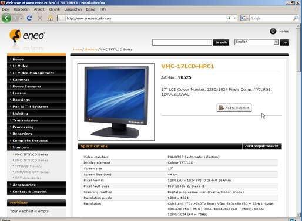
Task: Click the magnifier icon in Google search box
Action: (296, 18)
